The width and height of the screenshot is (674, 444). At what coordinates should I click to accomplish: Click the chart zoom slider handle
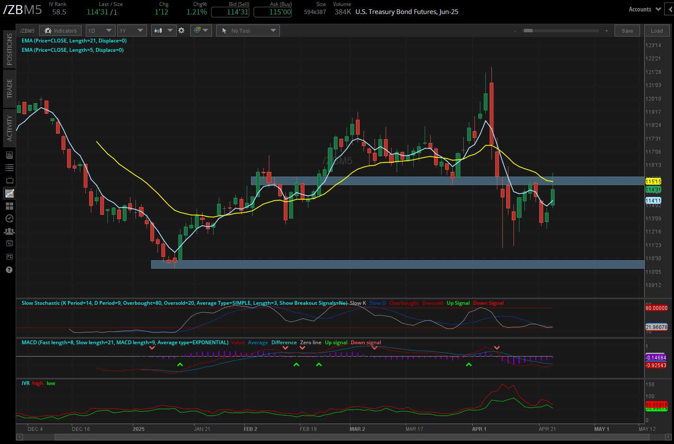click(528, 31)
